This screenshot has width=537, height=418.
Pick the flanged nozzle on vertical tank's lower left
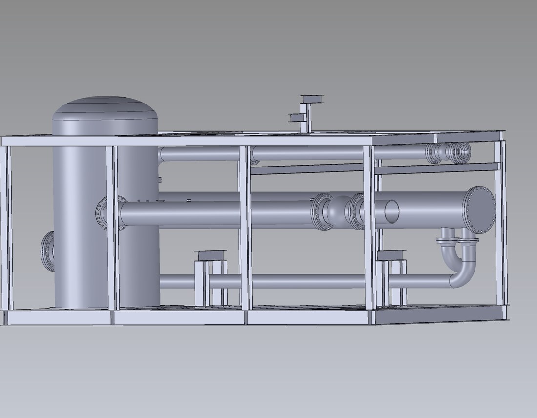point(47,251)
